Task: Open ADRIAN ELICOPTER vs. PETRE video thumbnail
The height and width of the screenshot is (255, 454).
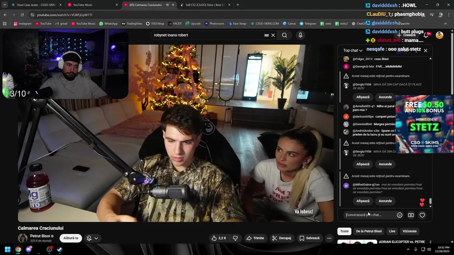Action: 357,242
